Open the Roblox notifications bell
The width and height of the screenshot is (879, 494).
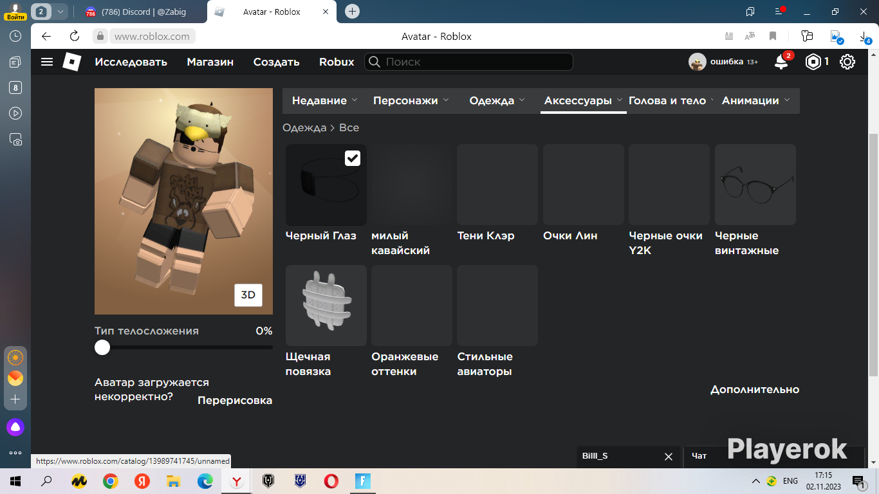coord(781,62)
